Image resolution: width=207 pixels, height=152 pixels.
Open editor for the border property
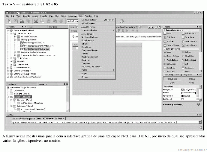pyautogui.click(x=198, y=93)
